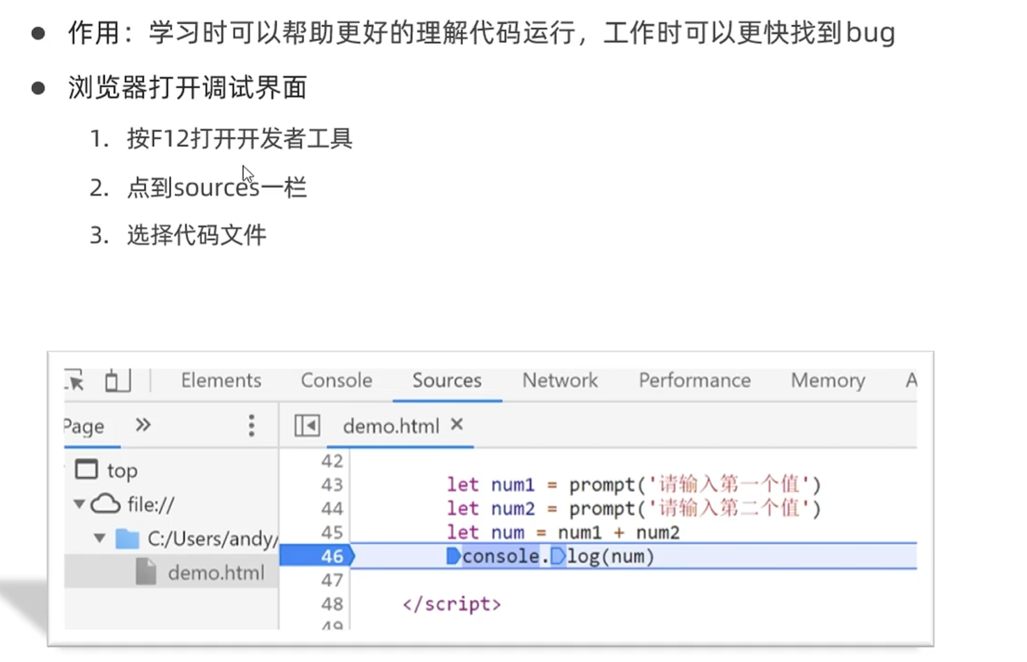Click the demo.html file icon
1027x662 pixels.
146,572
